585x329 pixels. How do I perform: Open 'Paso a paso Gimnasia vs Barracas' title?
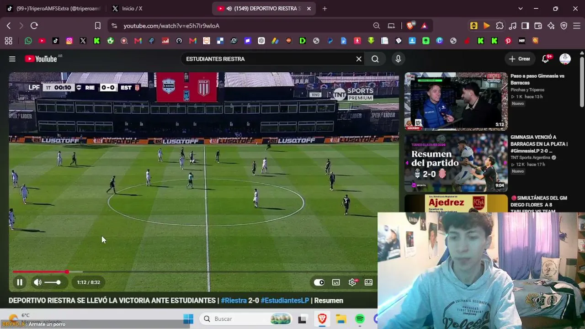point(537,80)
